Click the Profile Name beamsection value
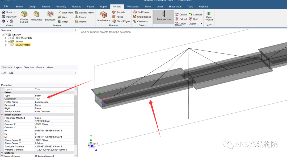The height and width of the screenshot is (157, 287). [x=54, y=102]
